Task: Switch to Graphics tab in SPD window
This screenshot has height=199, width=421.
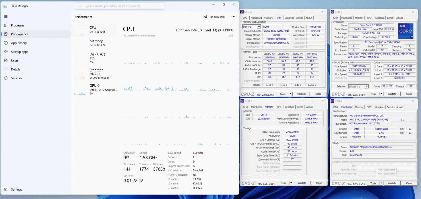Action: pyautogui.click(x=289, y=18)
